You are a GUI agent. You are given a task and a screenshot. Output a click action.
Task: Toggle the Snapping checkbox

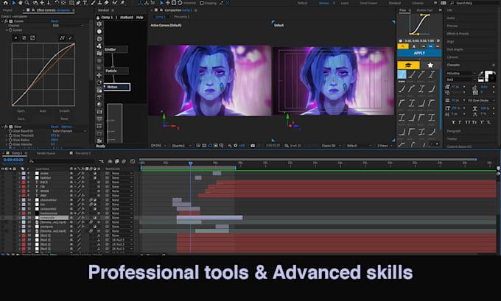point(202,3)
